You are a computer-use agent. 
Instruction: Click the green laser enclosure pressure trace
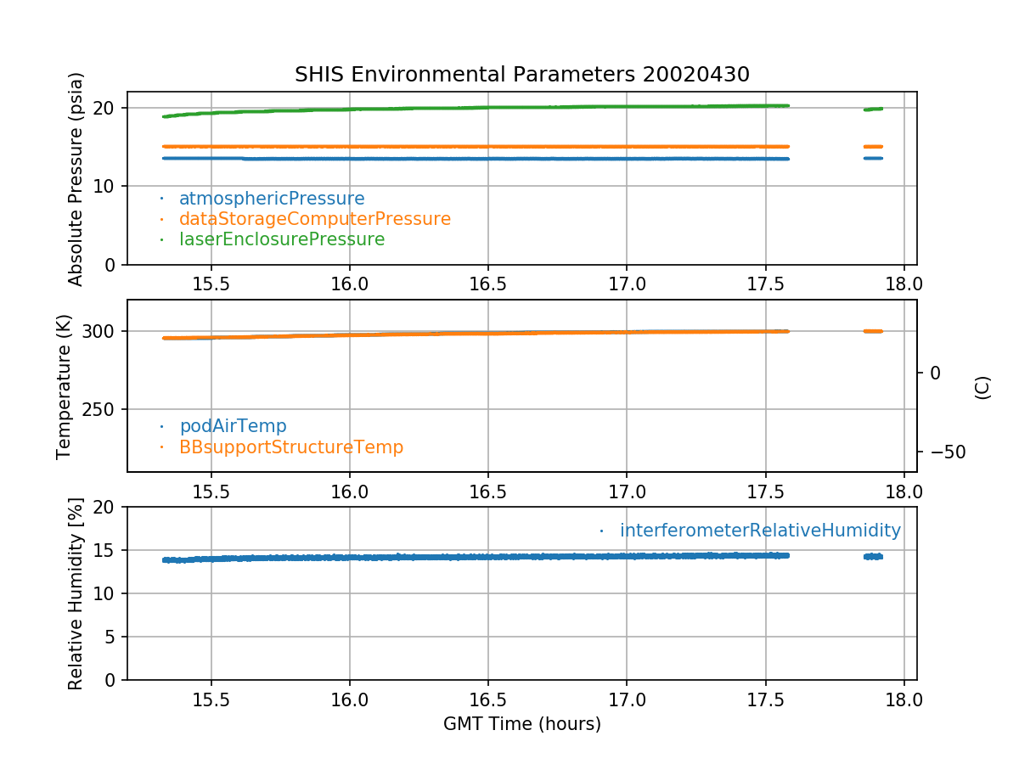(x=509, y=108)
